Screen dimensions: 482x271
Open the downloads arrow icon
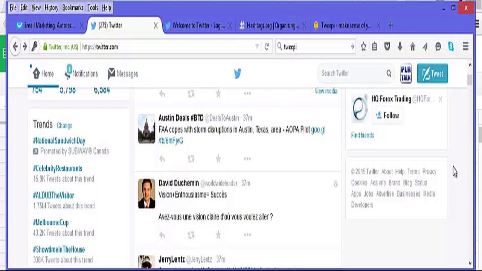point(400,47)
